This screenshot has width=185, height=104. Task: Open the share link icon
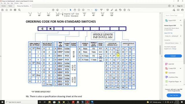click(x=182, y=10)
